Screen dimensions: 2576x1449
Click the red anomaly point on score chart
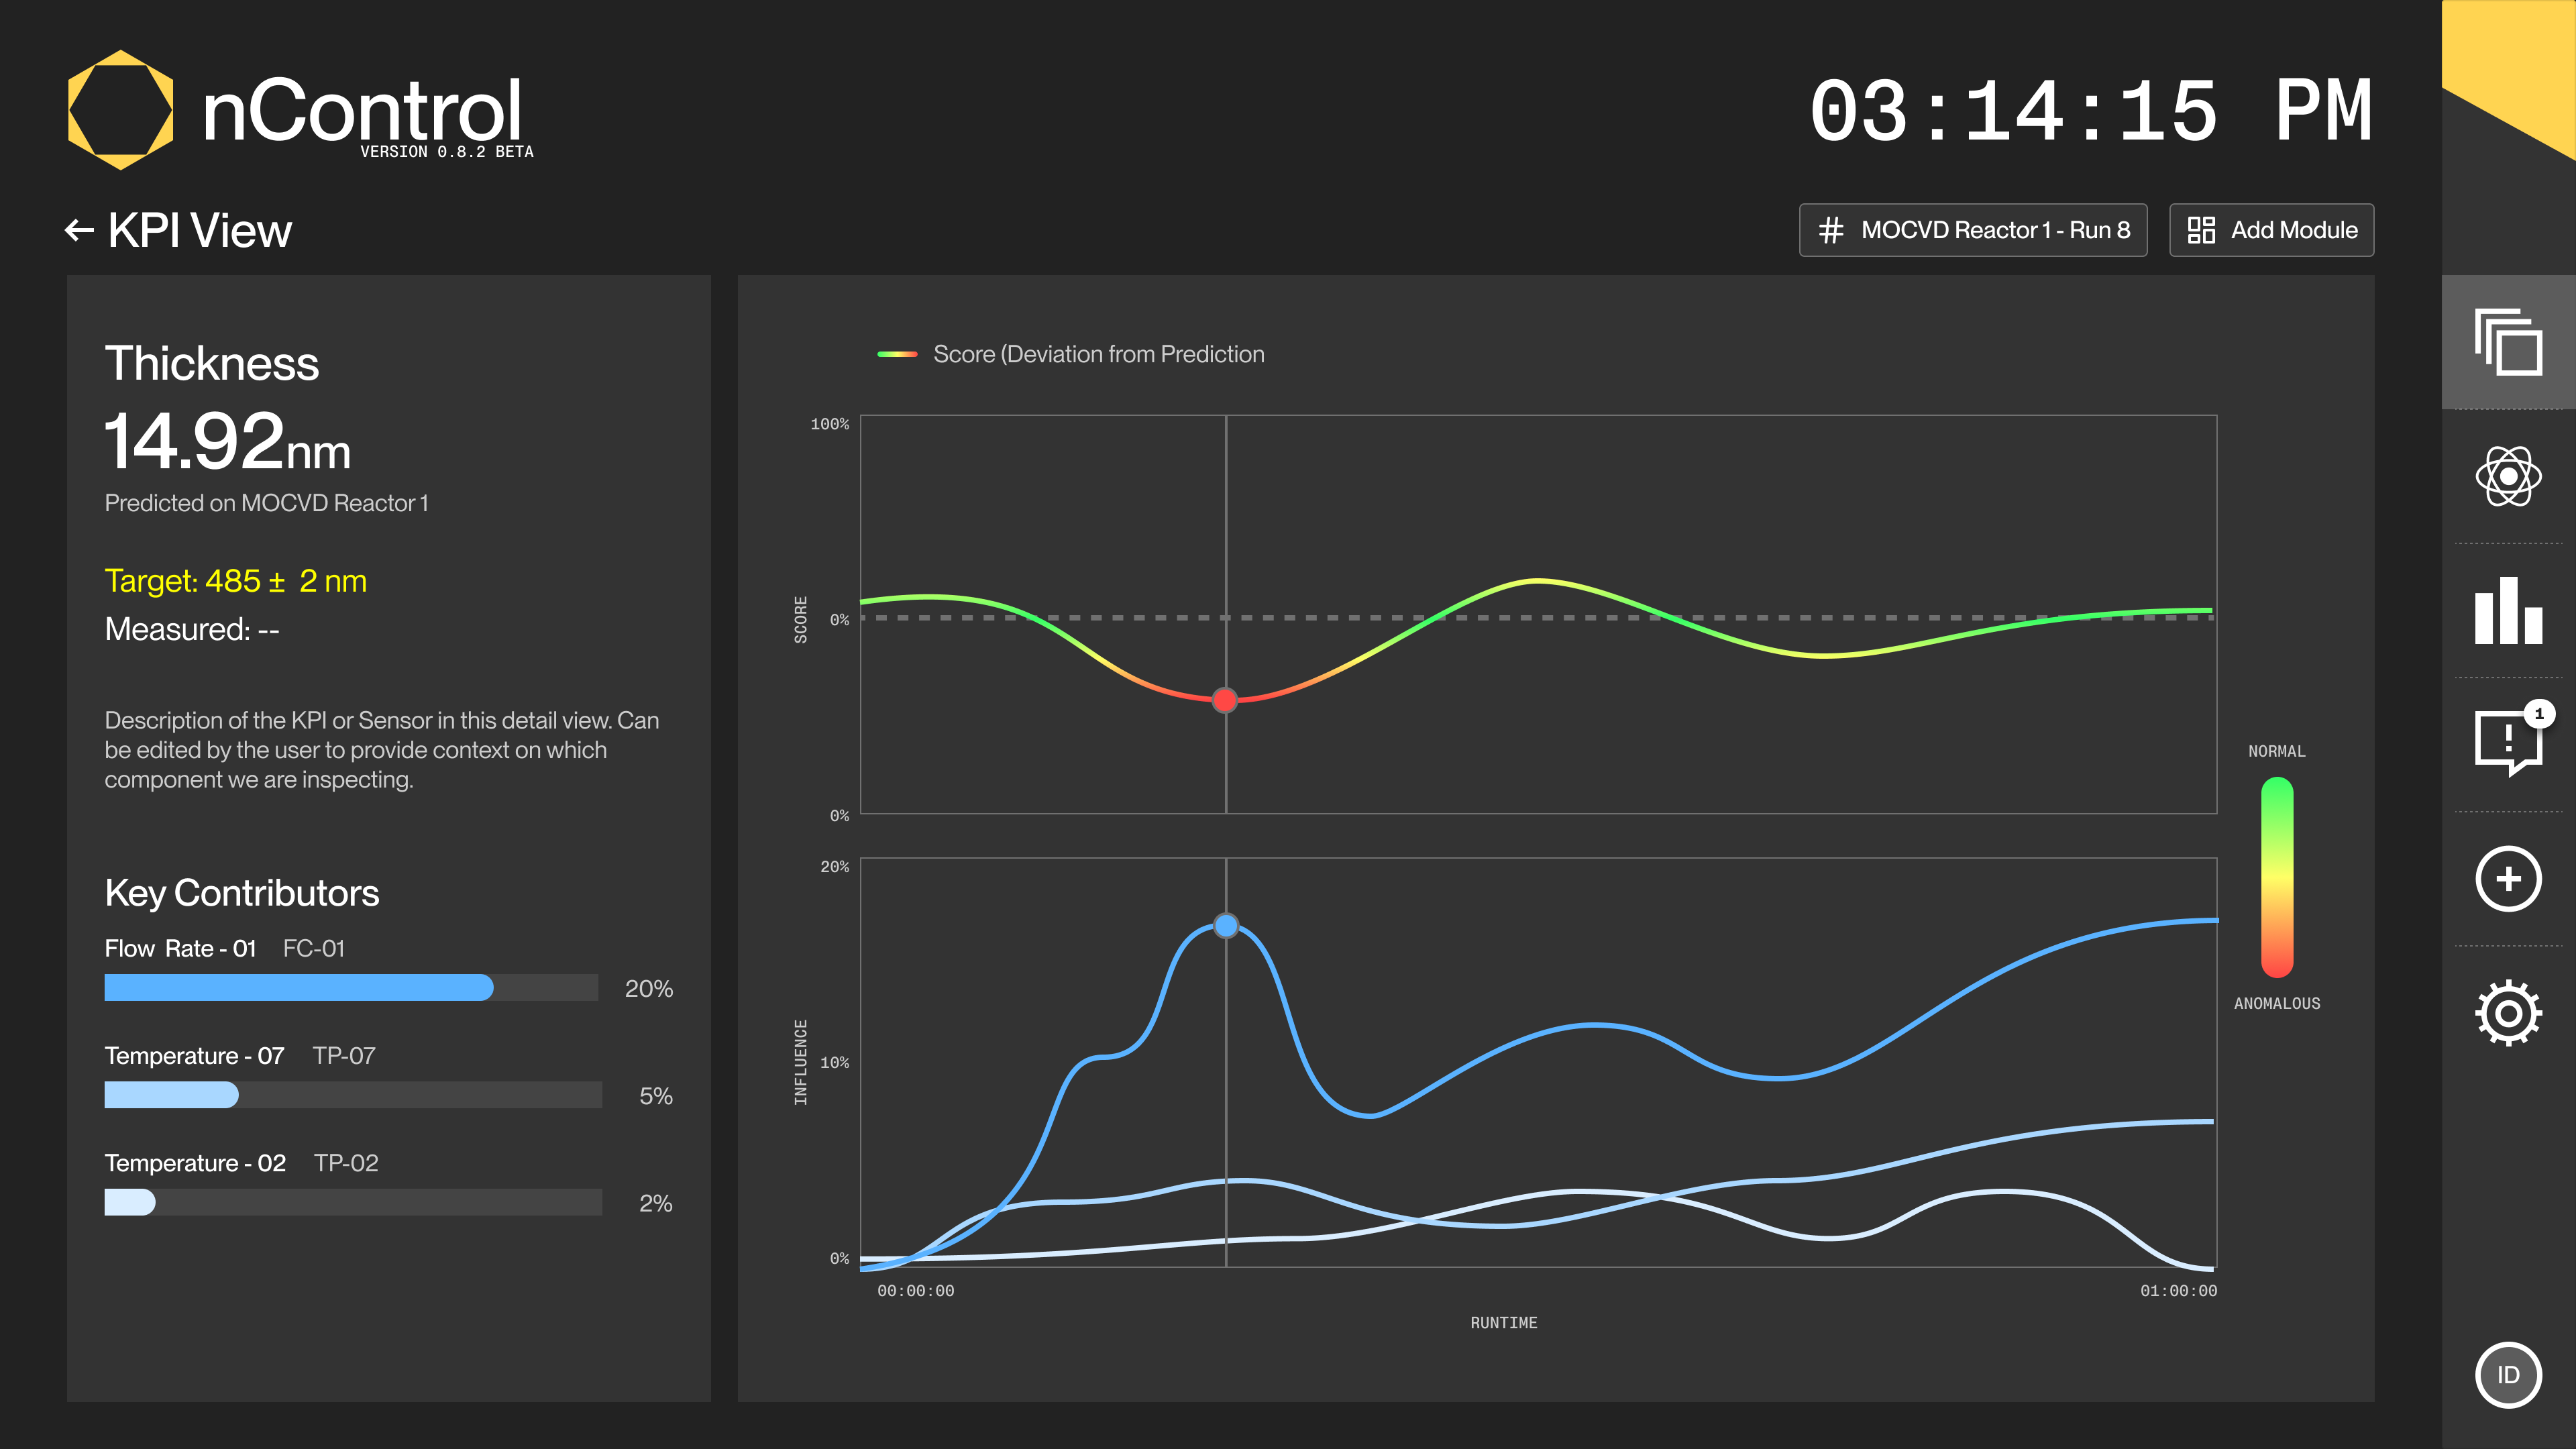click(1224, 700)
